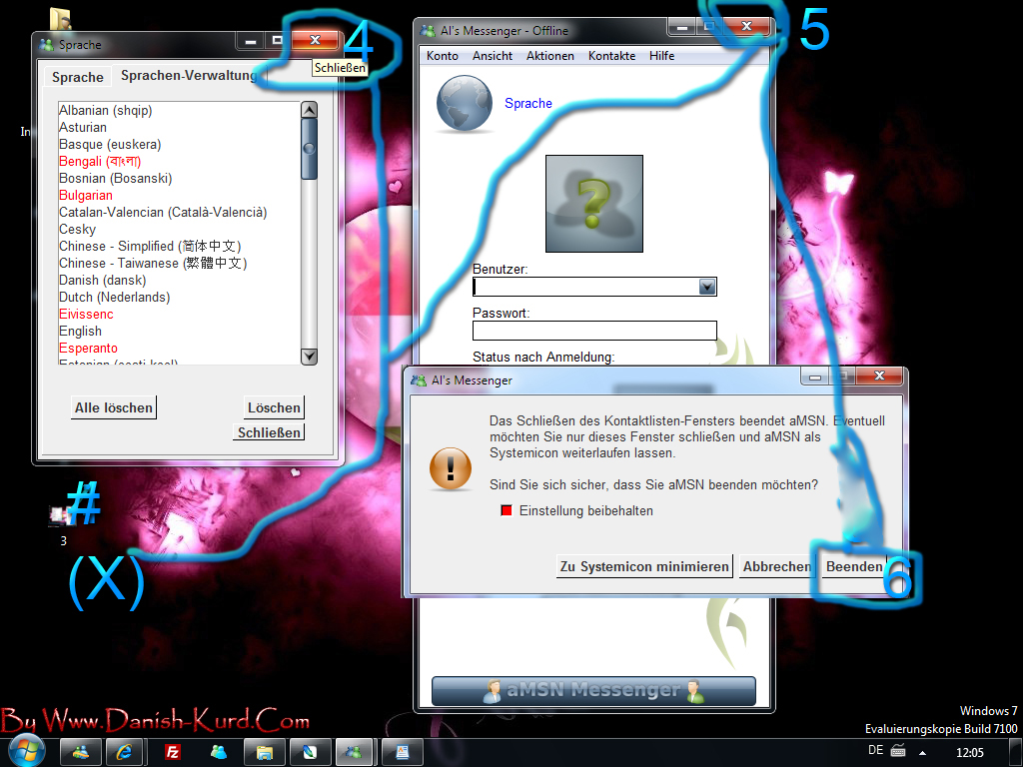Switch to the Sprachen-Verwaltung tab

click(x=188, y=76)
